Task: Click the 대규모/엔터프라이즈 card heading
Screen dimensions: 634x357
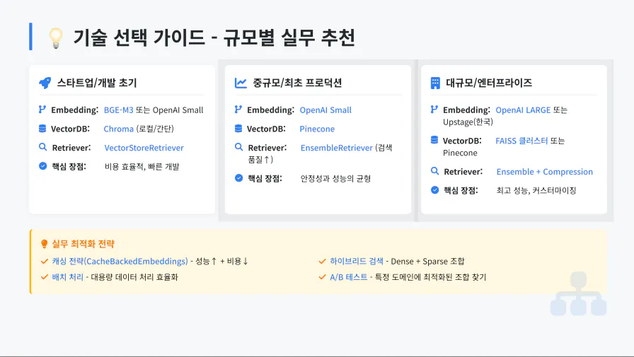Action: pos(489,83)
